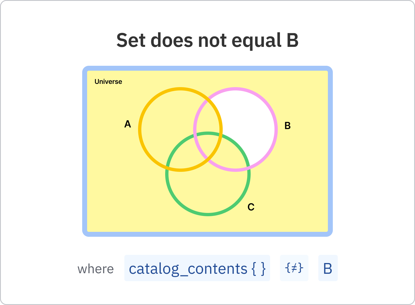Click the blue Universe rectangle border

(x=85, y=151)
